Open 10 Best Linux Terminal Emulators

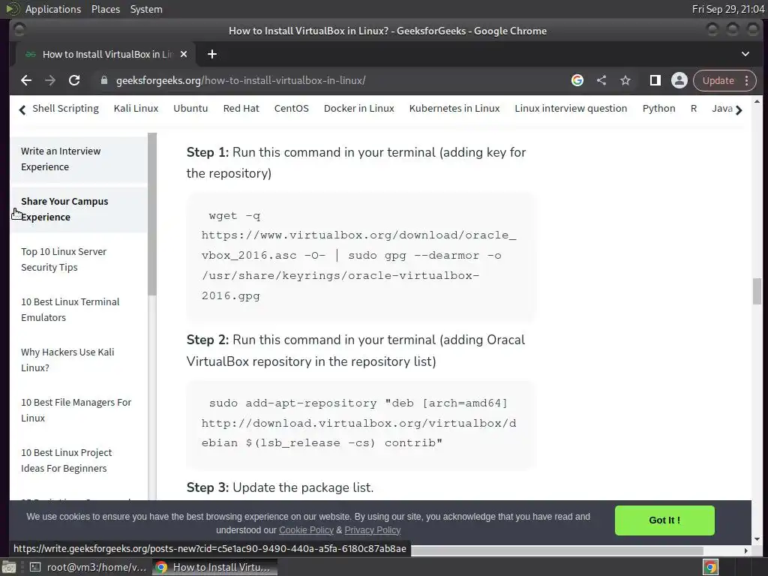click(70, 310)
